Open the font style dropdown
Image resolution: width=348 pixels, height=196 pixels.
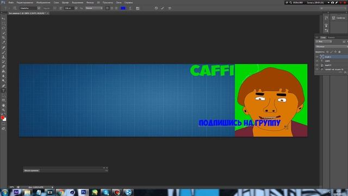coord(54,8)
